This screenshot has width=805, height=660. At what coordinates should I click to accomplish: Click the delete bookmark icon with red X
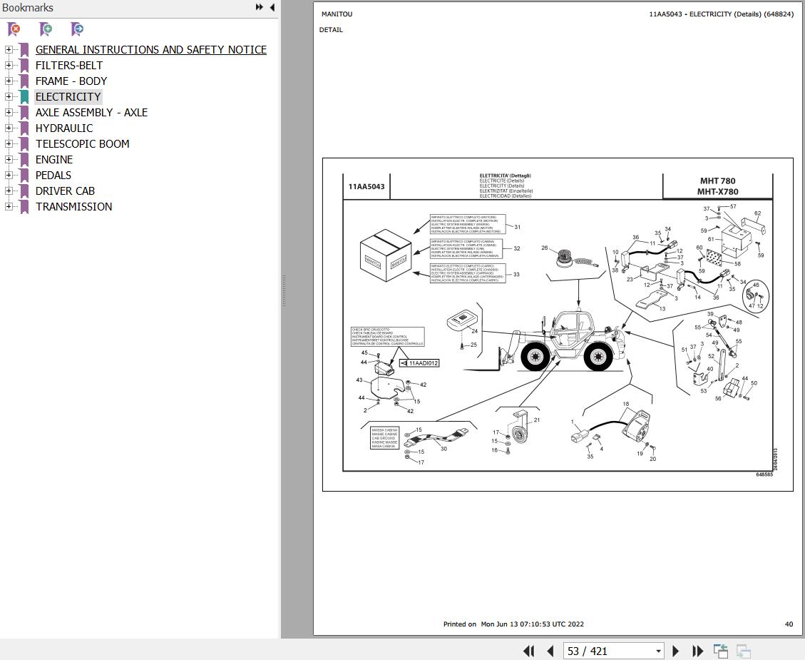pyautogui.click(x=14, y=29)
